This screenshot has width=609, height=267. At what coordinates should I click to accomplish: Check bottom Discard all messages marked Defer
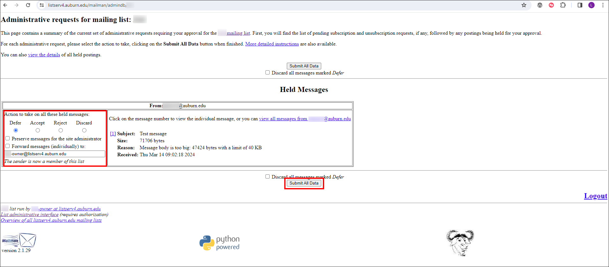coord(267,177)
